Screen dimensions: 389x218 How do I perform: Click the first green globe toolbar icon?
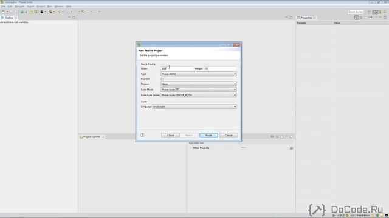(22, 12)
